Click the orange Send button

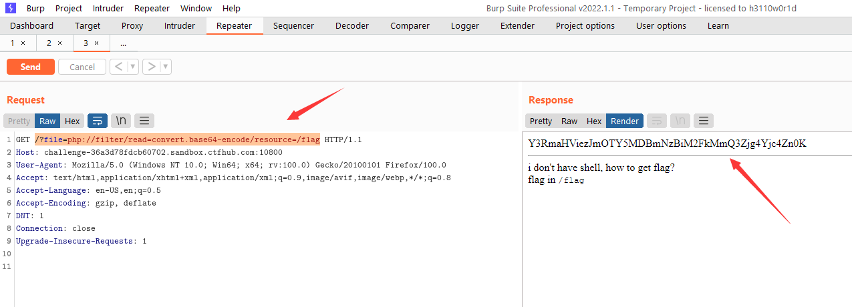[31, 67]
